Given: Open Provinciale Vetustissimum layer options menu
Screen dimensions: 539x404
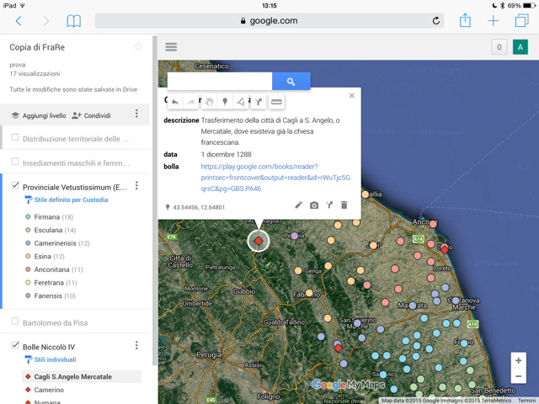Looking at the screenshot, I should [x=136, y=186].
